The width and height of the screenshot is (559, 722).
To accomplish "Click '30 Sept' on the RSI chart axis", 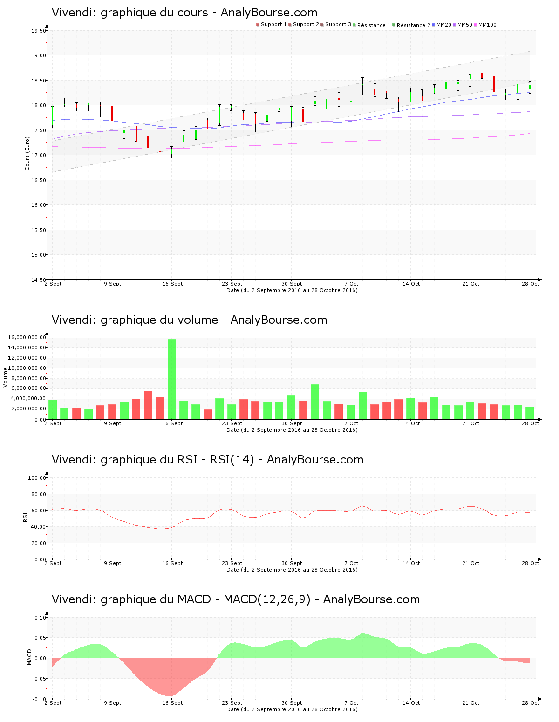I will 292,563.
